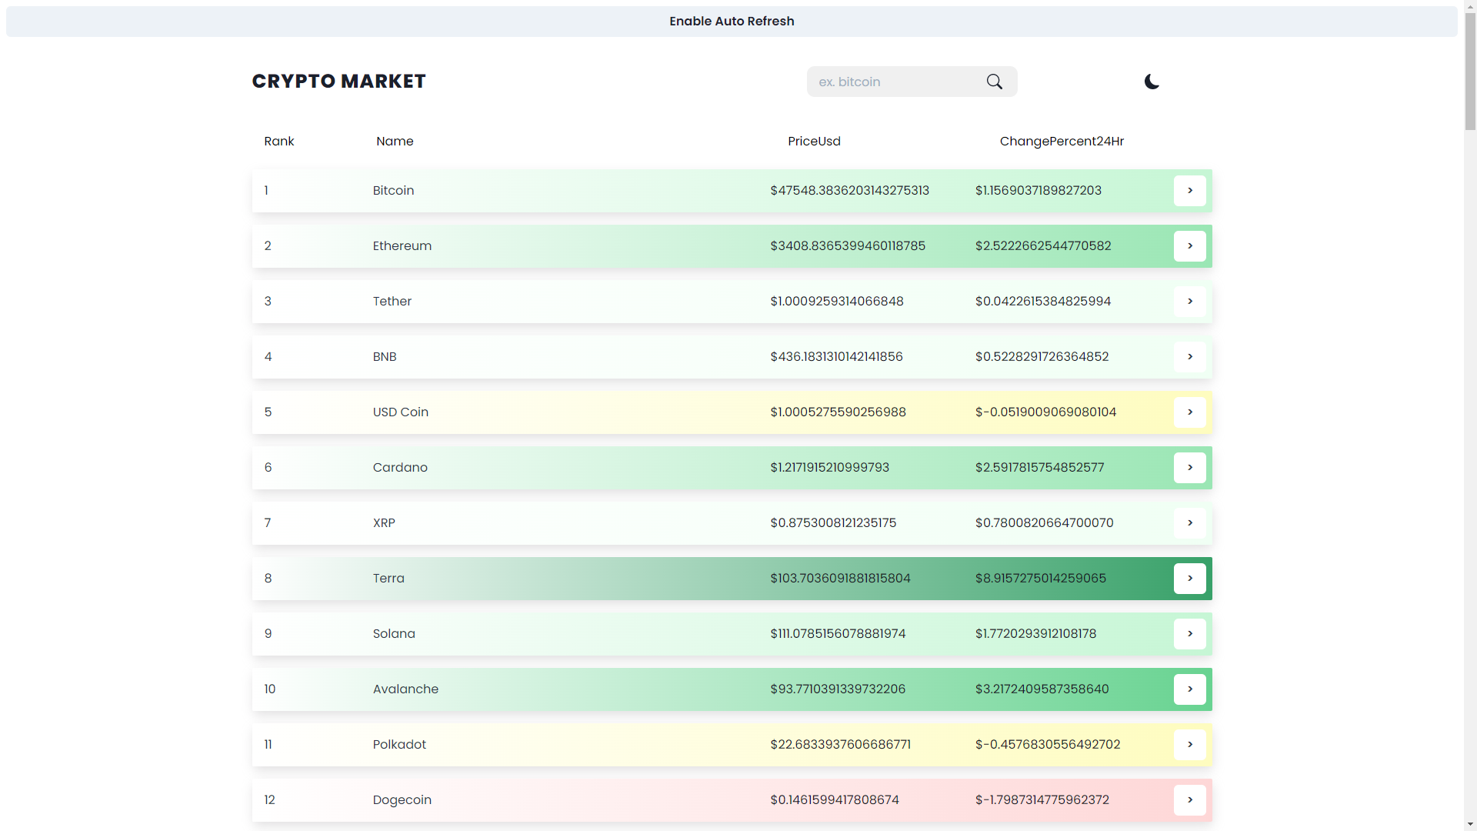Sort by the PriceUsd column header
Screen dimensions: 1477x831
(814, 142)
